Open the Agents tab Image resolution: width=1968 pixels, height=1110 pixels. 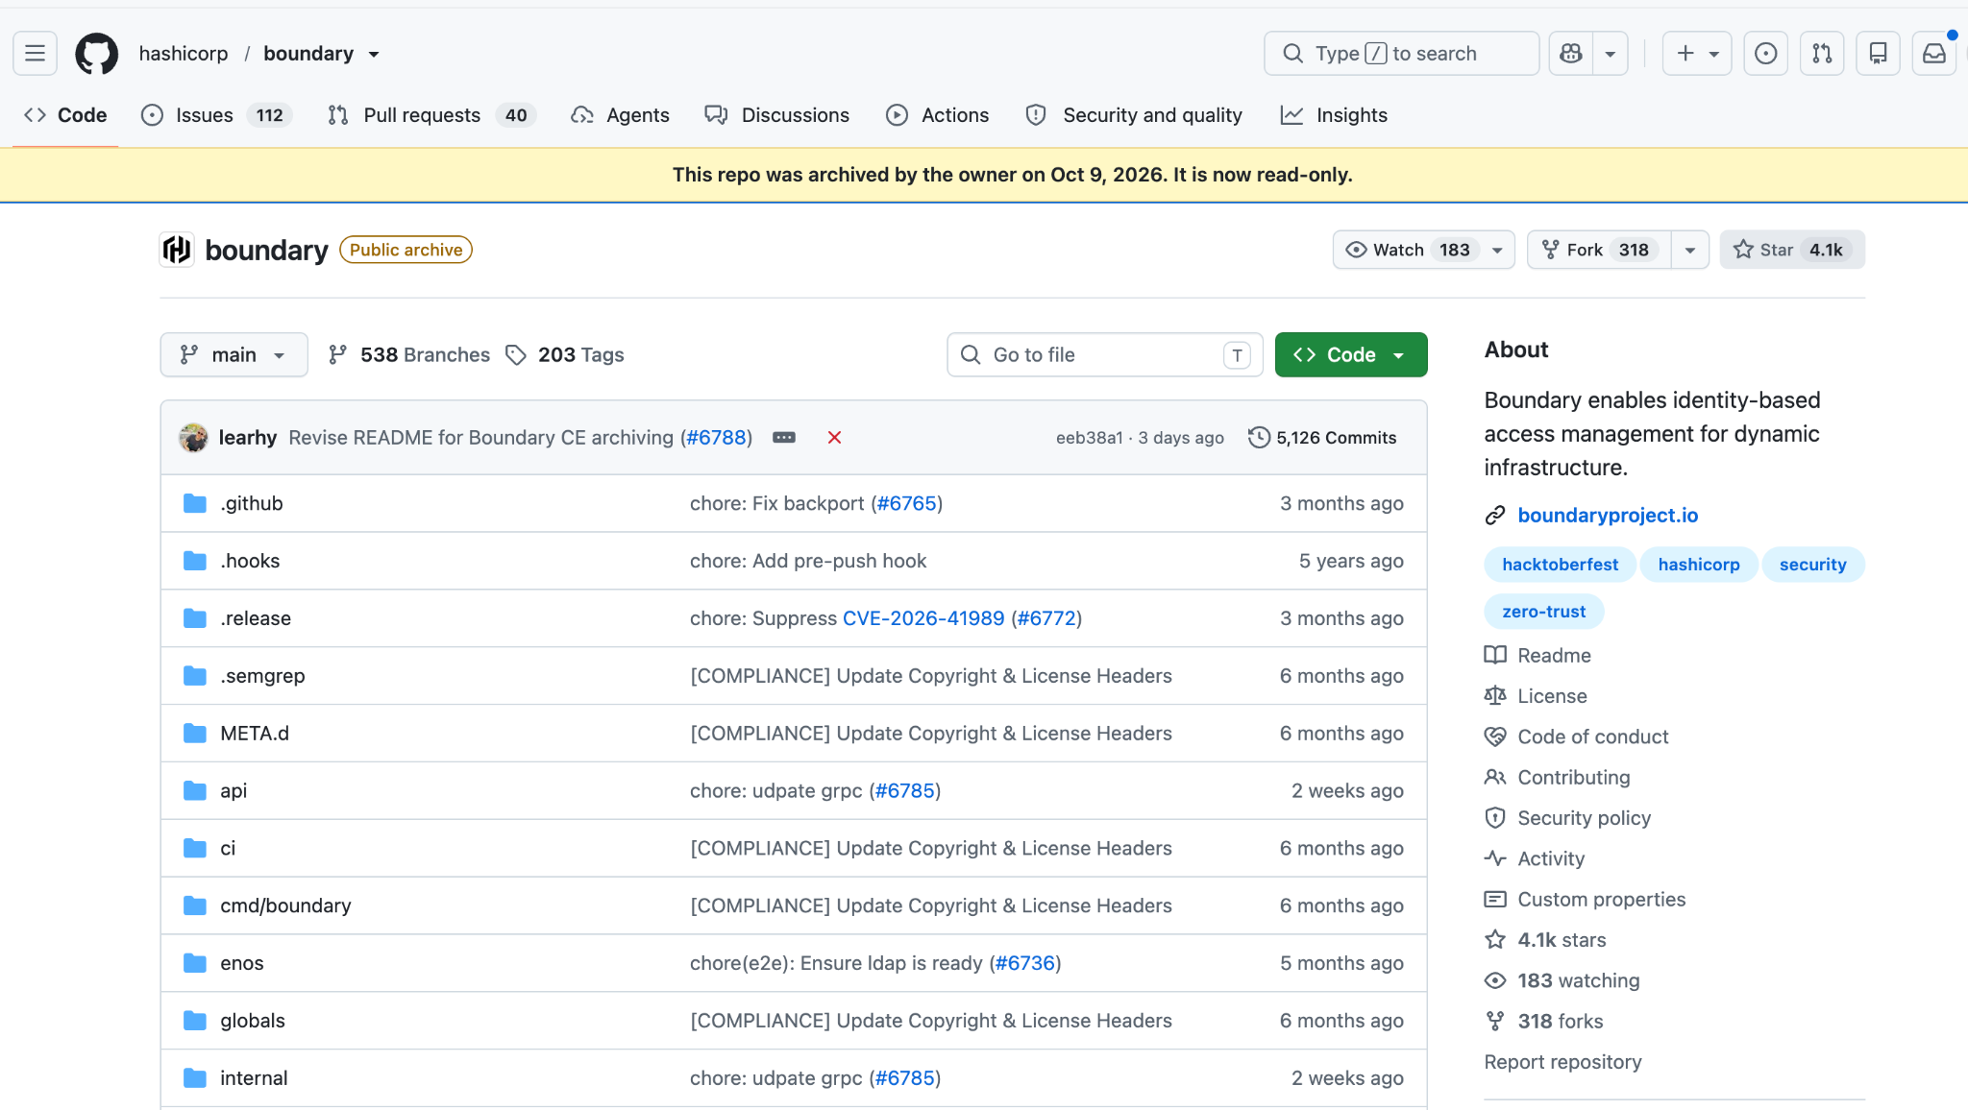(x=620, y=115)
